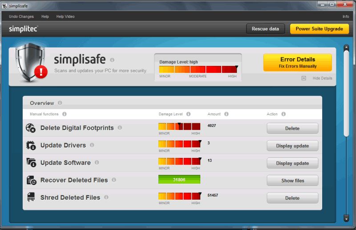Image resolution: width=356 pixels, height=230 pixels.
Task: Click the vertical scrollbar thumb
Action: [x=346, y=93]
